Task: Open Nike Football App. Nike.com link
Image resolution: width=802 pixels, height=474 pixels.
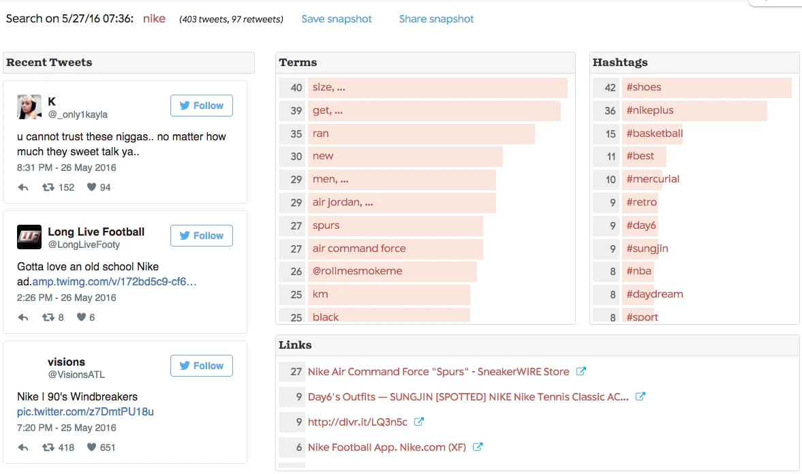Action: pyautogui.click(x=386, y=447)
